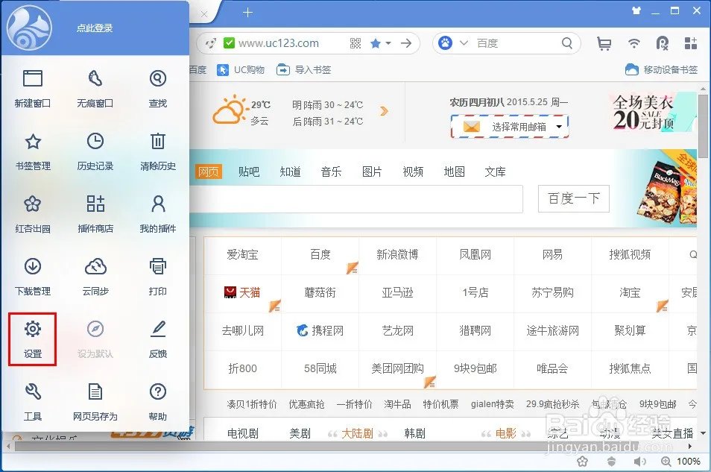
Task: Print the page via 打印 icon
Action: click(157, 277)
